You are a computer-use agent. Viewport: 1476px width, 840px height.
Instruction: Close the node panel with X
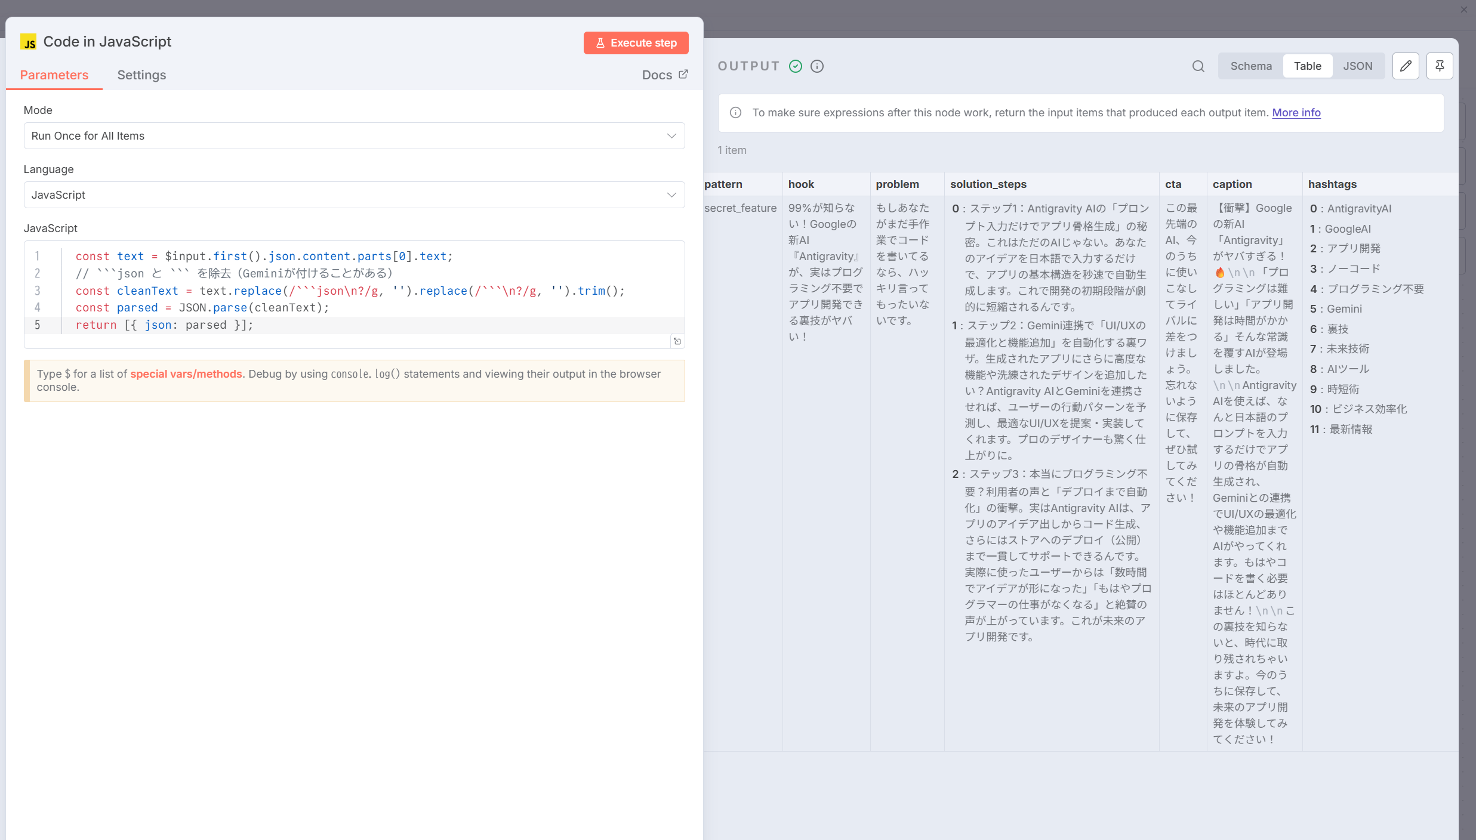[1463, 10]
